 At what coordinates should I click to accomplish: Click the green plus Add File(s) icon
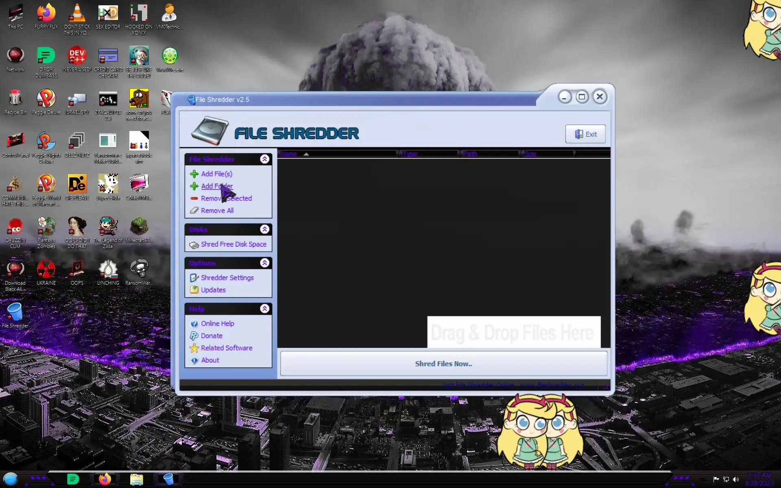click(x=194, y=174)
